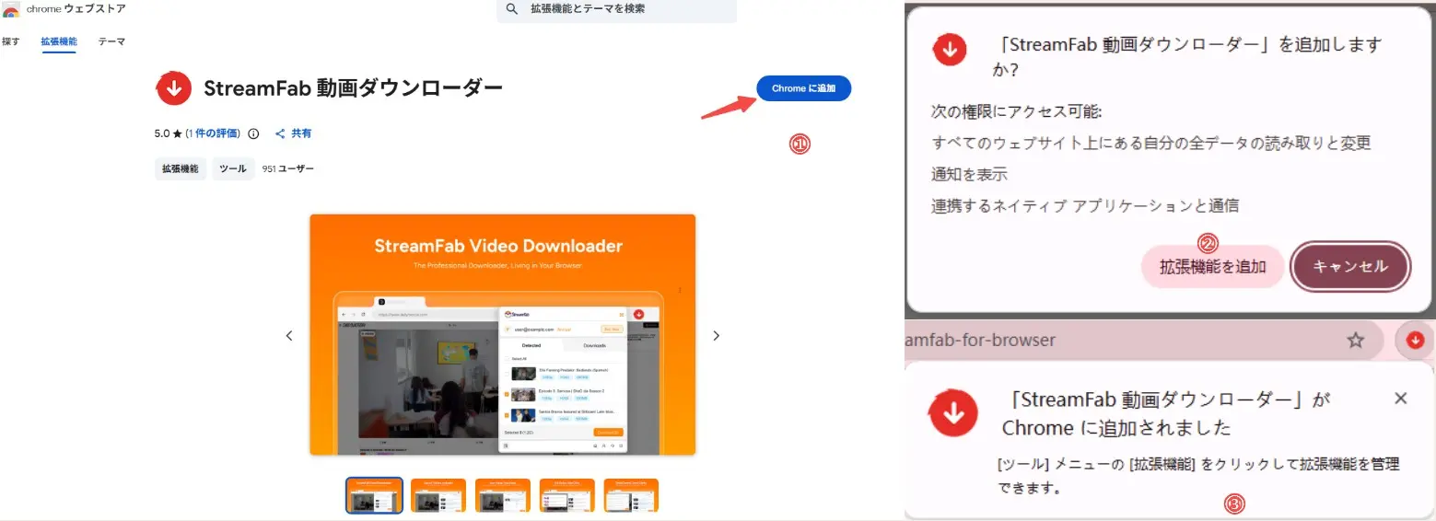Click the search magnifier icon
1436x521 pixels.
click(512, 9)
